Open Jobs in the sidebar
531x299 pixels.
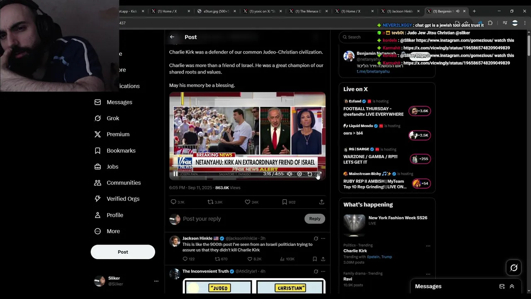coord(107,167)
